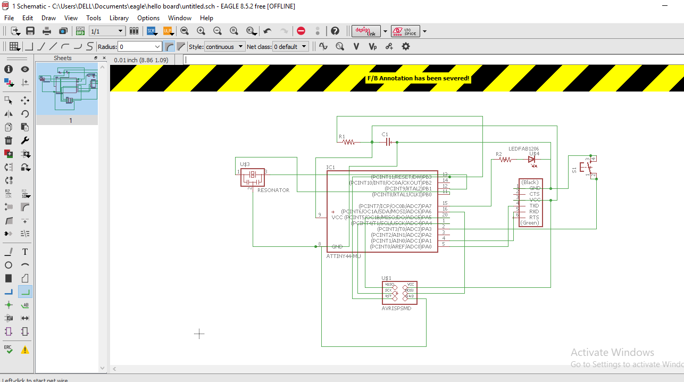Select the Rectangle drawing tool

click(x=9, y=278)
